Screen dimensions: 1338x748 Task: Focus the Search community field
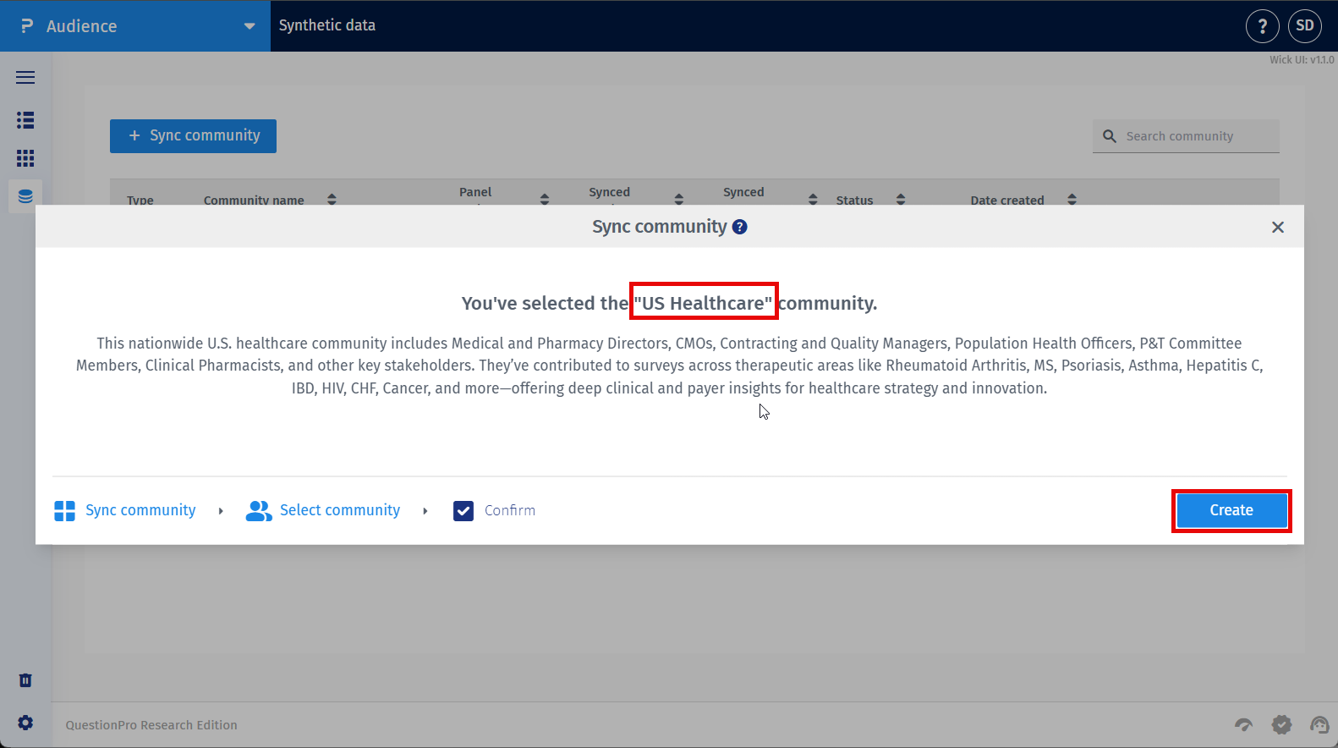tap(1186, 136)
